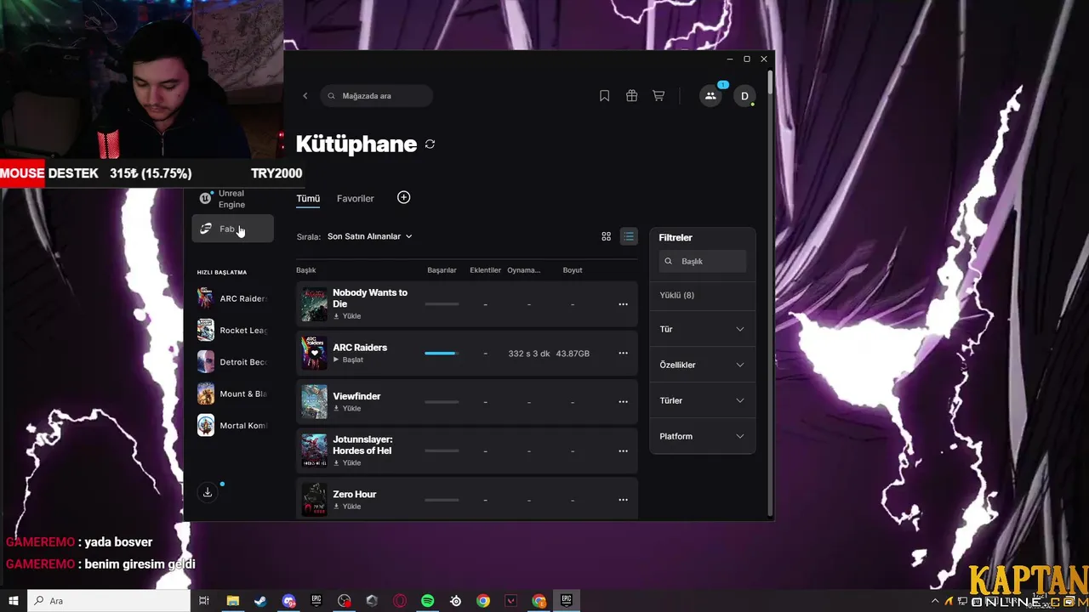Open the Son Satın Alınanlar sort dropdown

coord(369,236)
